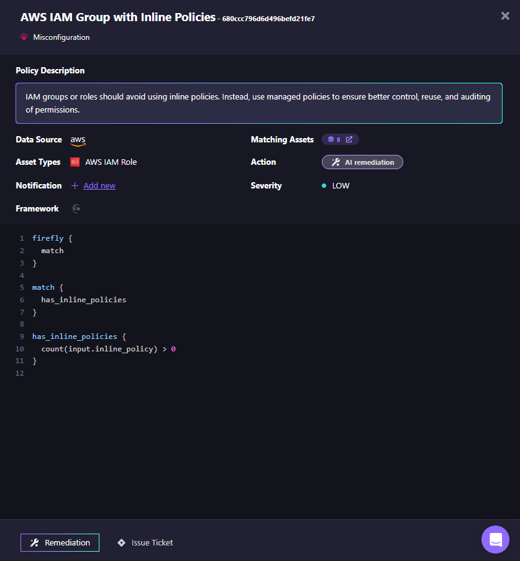Click the 'match {' rule definition line
The width and height of the screenshot is (520, 561).
[x=48, y=287]
